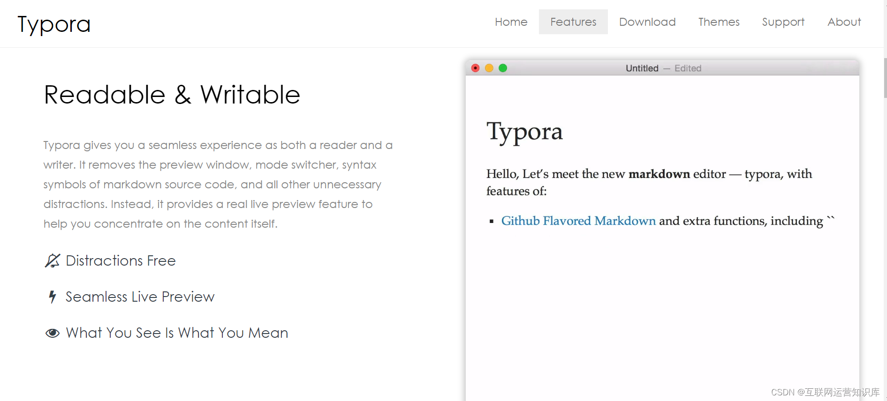This screenshot has height=401, width=887.
Task: Click the green zoom dot in demo window
Action: pyautogui.click(x=503, y=68)
